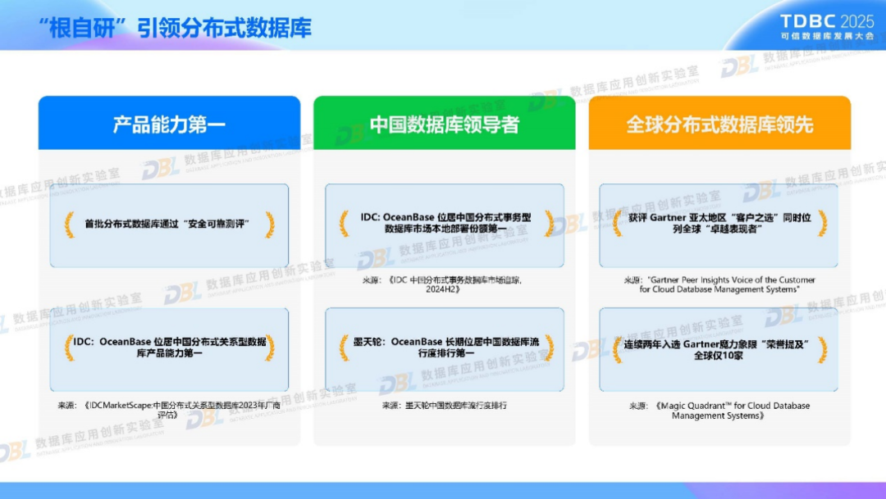Click the Gartner 亚太地区“客户之选” card
Viewport: 886px width, 499px height.
719,225
